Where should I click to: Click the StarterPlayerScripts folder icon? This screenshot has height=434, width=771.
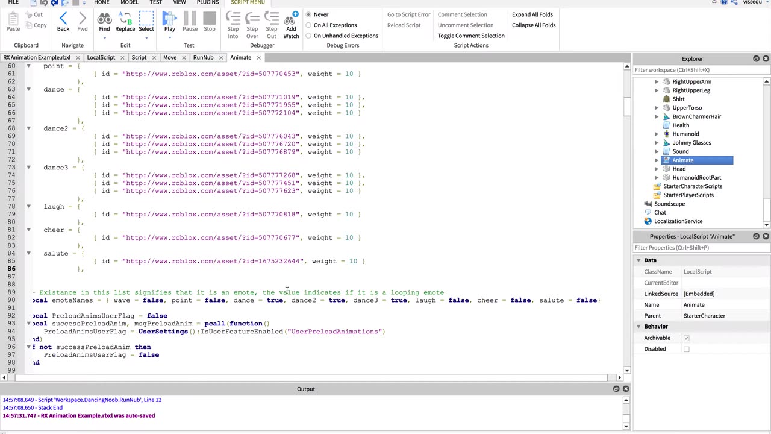pyautogui.click(x=657, y=195)
